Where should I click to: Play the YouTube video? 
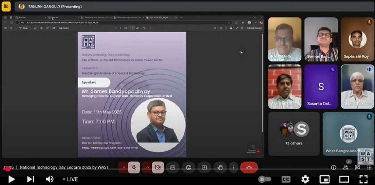click(x=11, y=179)
